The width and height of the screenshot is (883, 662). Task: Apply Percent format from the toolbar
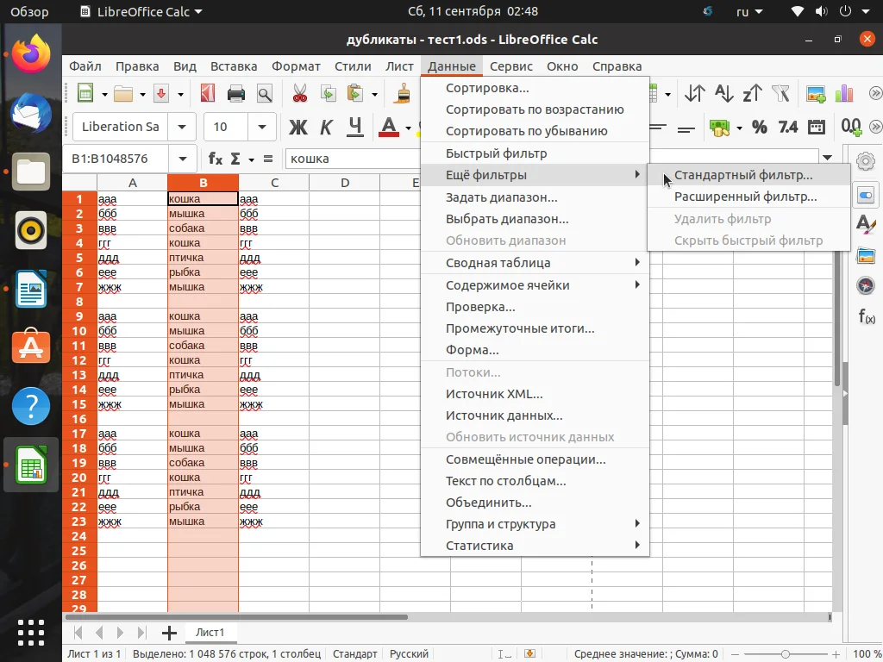(759, 127)
